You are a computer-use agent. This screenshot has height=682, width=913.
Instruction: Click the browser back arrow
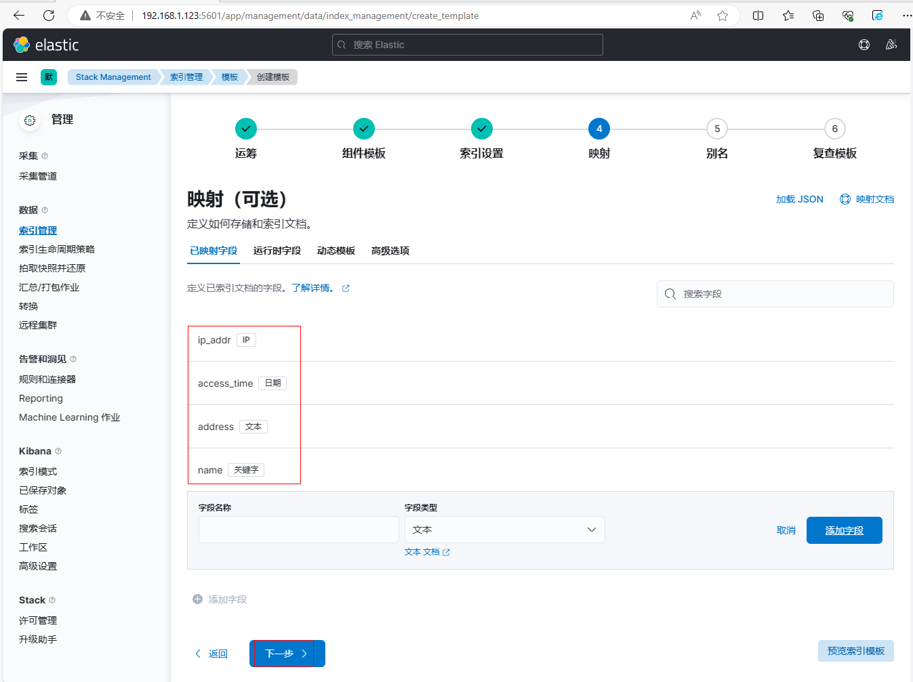click(19, 16)
